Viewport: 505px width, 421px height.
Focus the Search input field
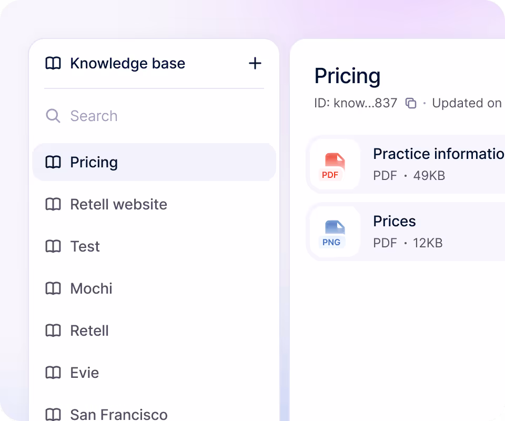154,116
